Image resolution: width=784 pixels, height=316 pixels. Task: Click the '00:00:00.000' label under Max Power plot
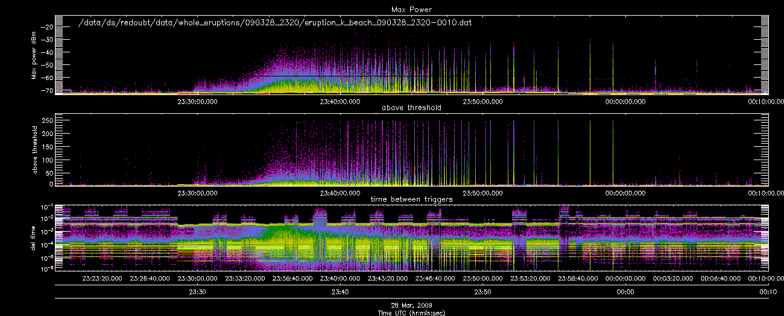pos(625,102)
